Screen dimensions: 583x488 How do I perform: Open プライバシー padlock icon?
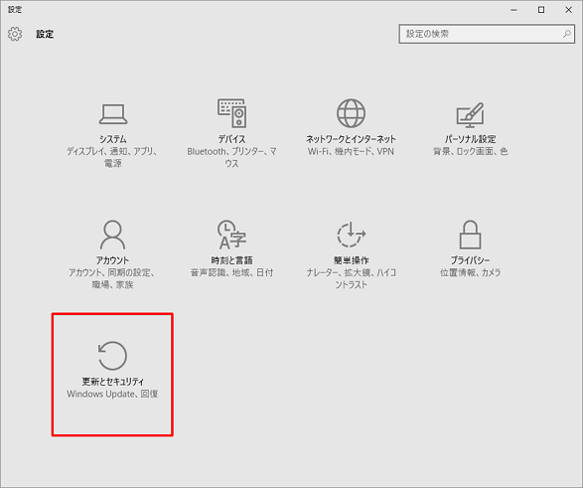pyautogui.click(x=471, y=235)
